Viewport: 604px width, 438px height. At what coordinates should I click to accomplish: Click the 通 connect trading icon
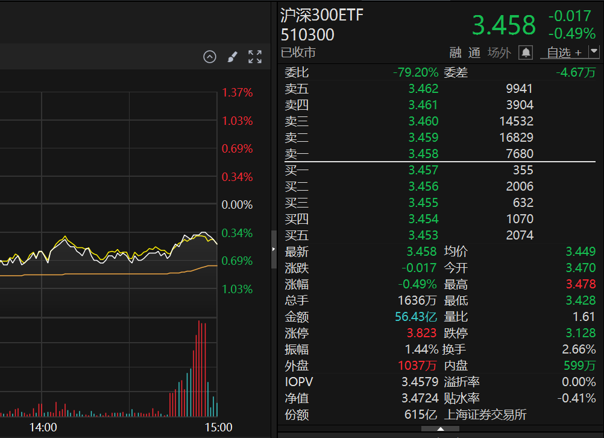pyautogui.click(x=474, y=52)
